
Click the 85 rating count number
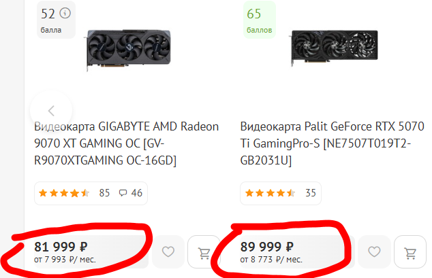pos(104,193)
